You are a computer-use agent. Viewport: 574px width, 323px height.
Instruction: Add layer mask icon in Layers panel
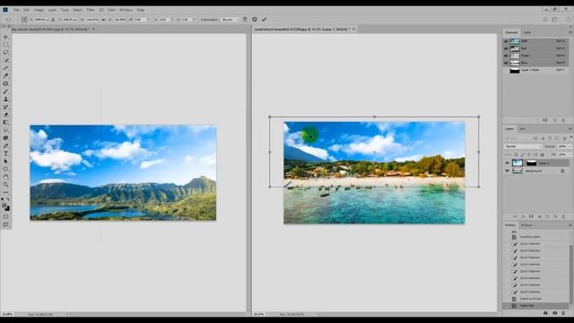531,217
